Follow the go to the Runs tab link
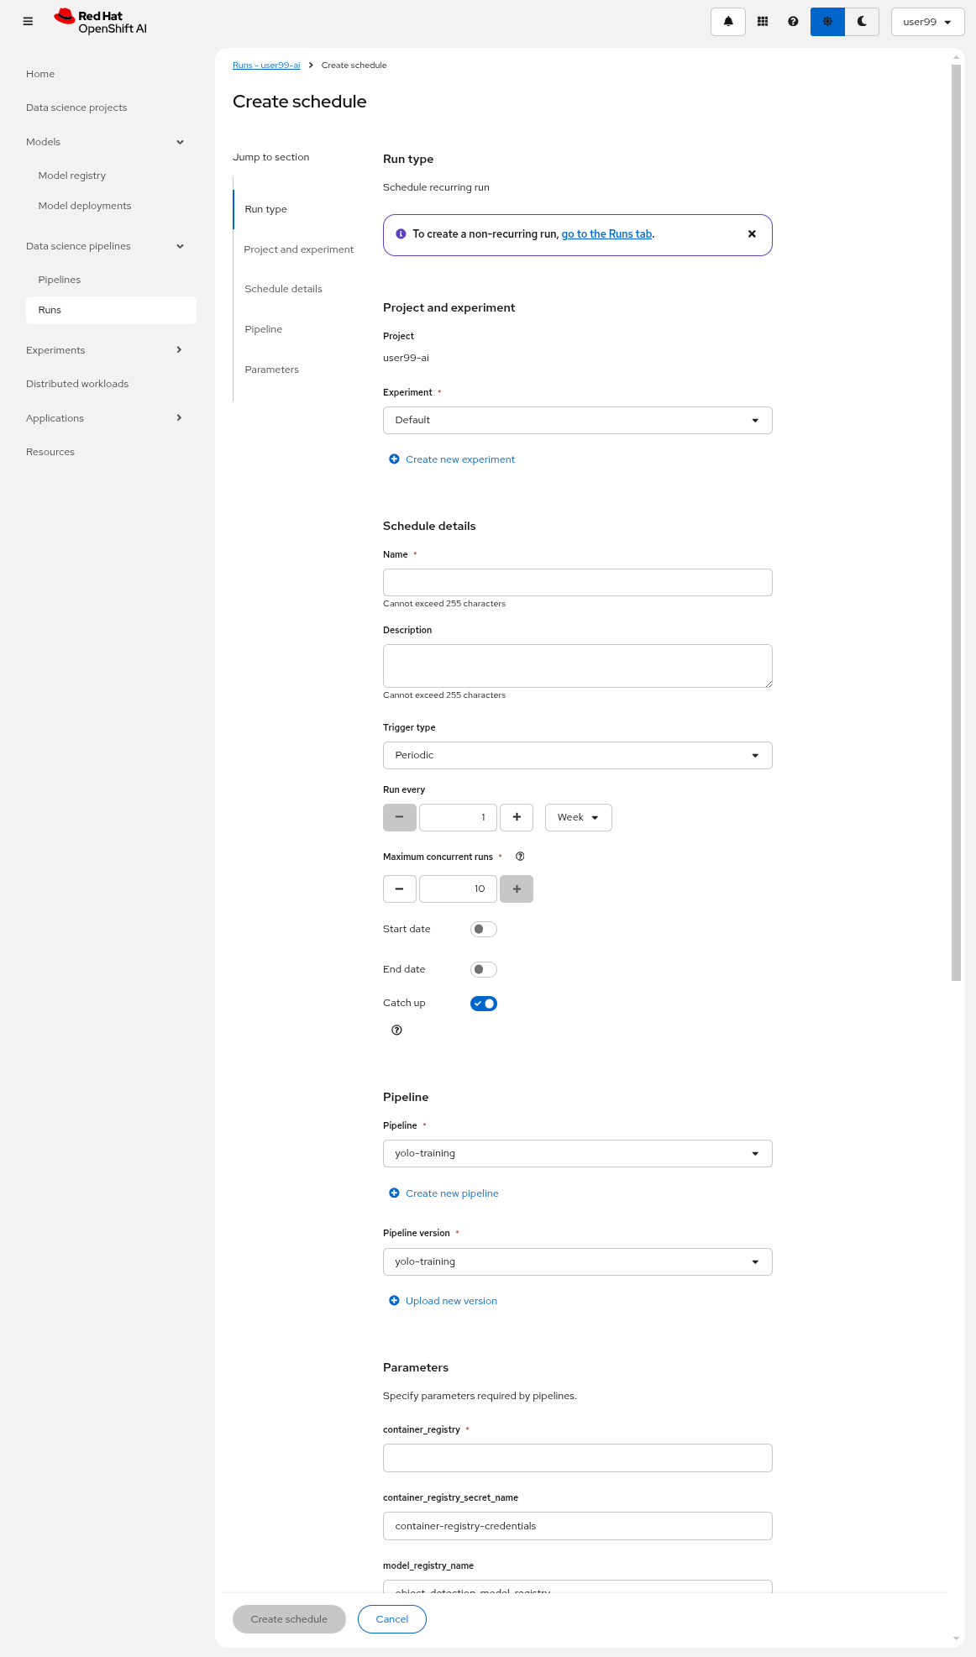This screenshot has width=976, height=1657. [x=606, y=234]
